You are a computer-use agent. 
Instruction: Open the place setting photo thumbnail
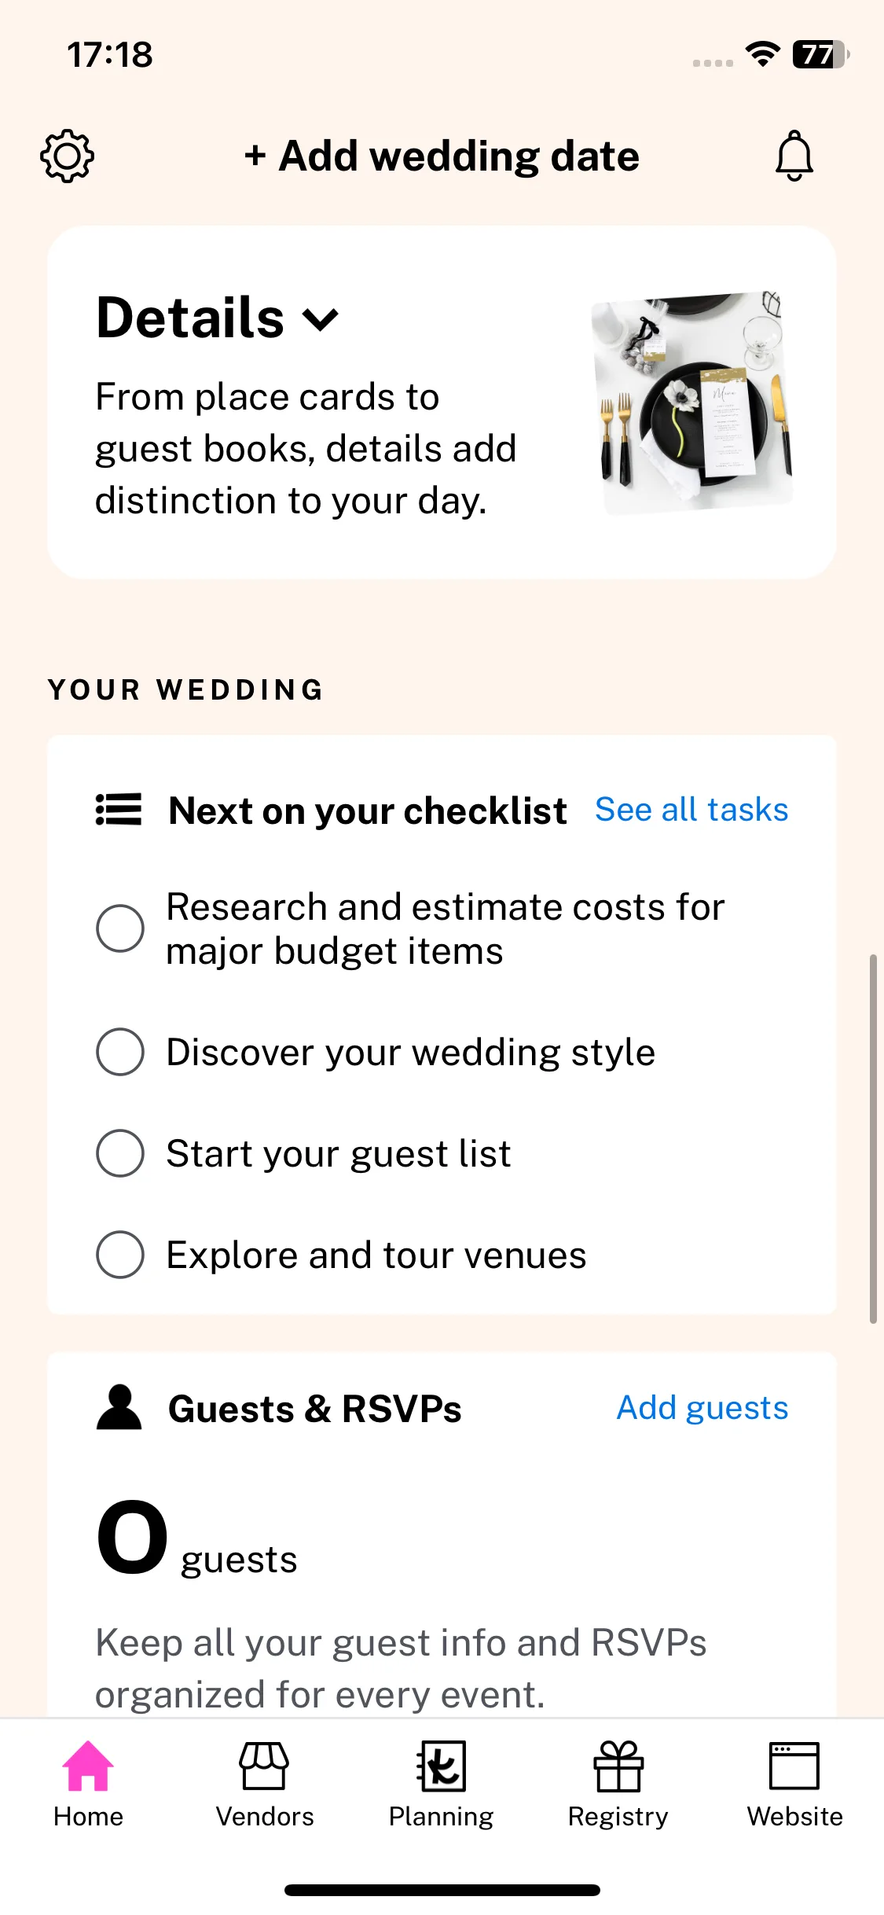click(x=692, y=402)
